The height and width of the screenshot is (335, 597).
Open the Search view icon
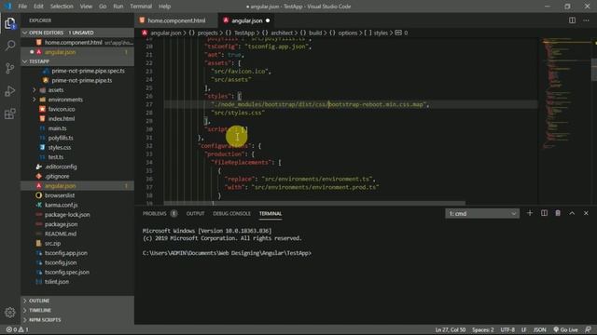[10, 46]
